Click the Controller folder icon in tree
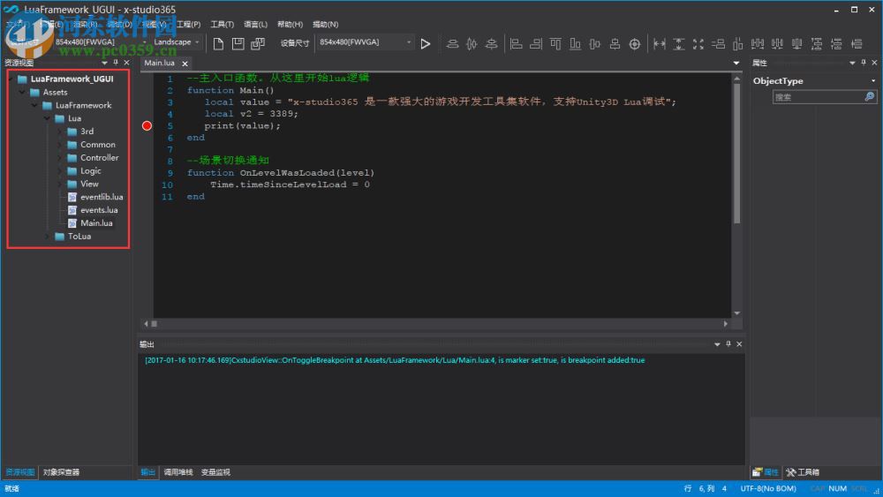 tap(72, 158)
